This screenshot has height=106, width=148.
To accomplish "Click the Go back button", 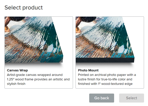I will [102, 98].
